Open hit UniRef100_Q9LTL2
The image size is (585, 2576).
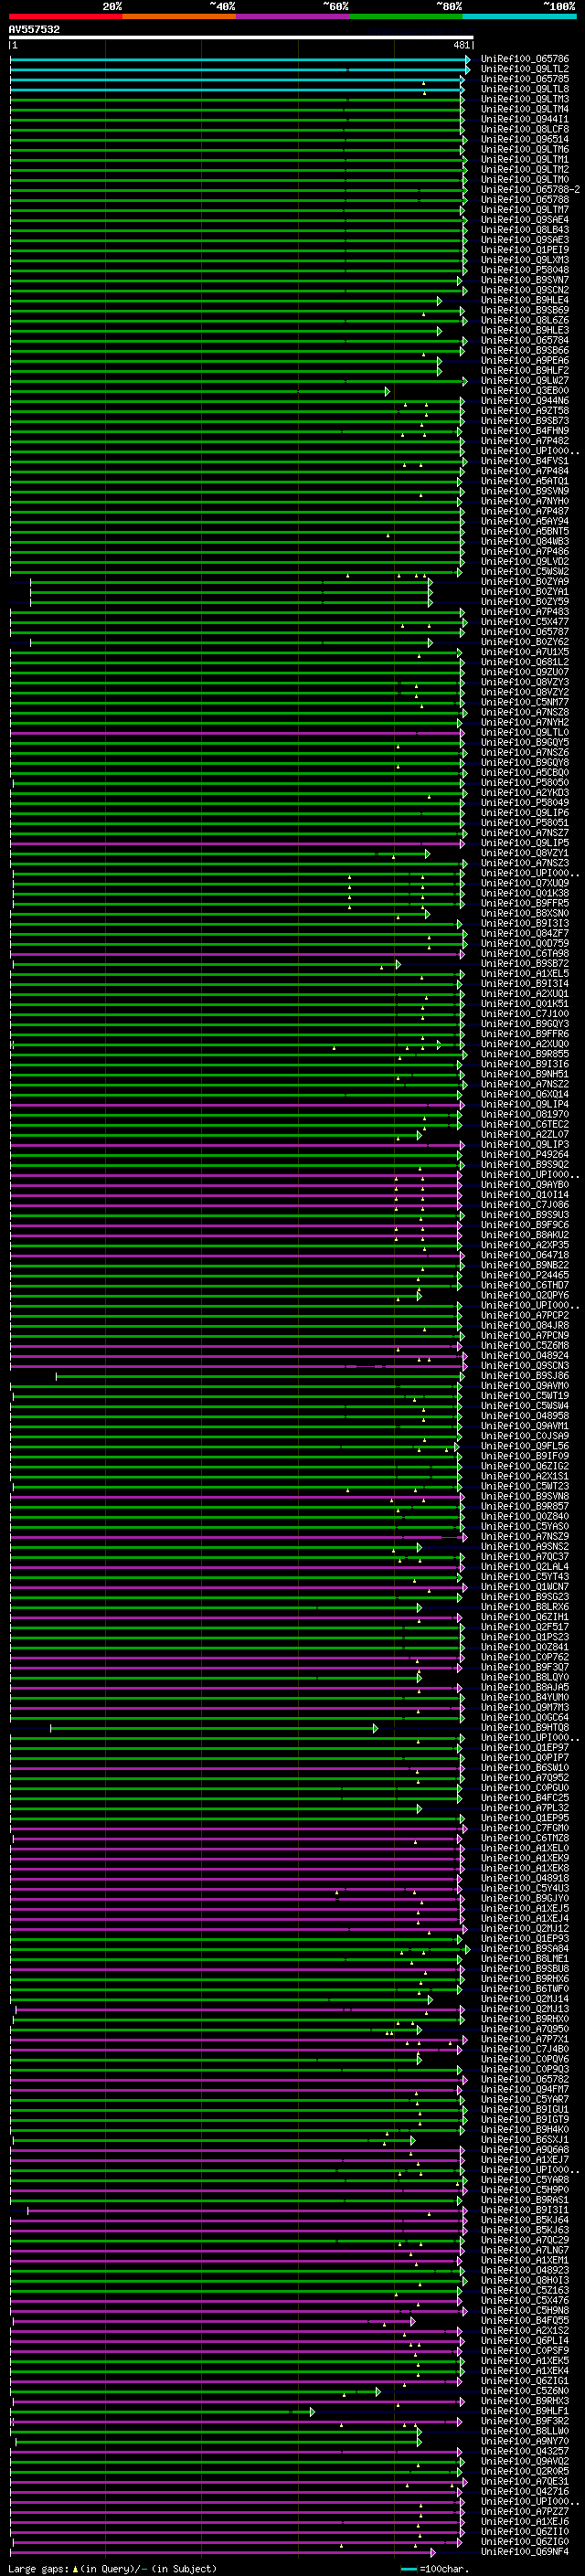click(525, 69)
